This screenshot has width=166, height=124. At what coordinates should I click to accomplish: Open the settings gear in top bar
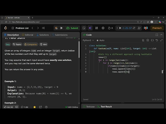pyautogui.click(x=103, y=28)
